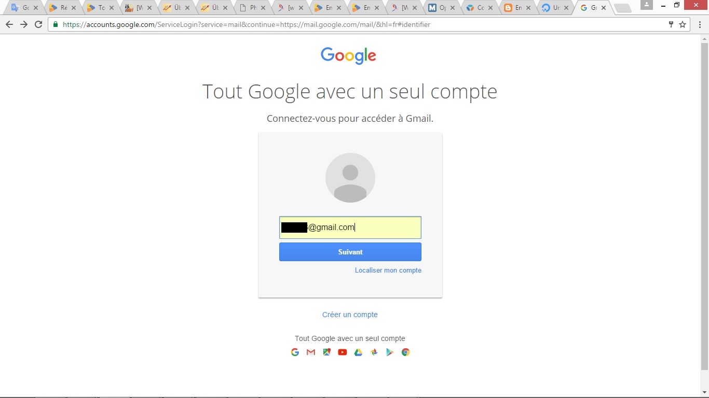Viewport: 709px width, 398px height.
Task: Click the saved password key icon
Action: click(x=671, y=24)
